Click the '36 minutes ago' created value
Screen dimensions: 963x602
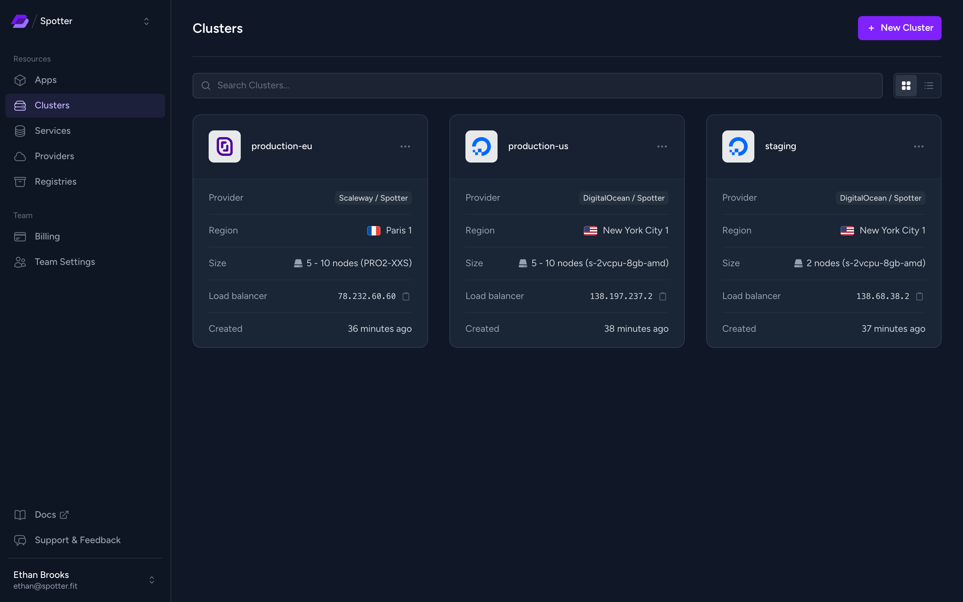[380, 328]
